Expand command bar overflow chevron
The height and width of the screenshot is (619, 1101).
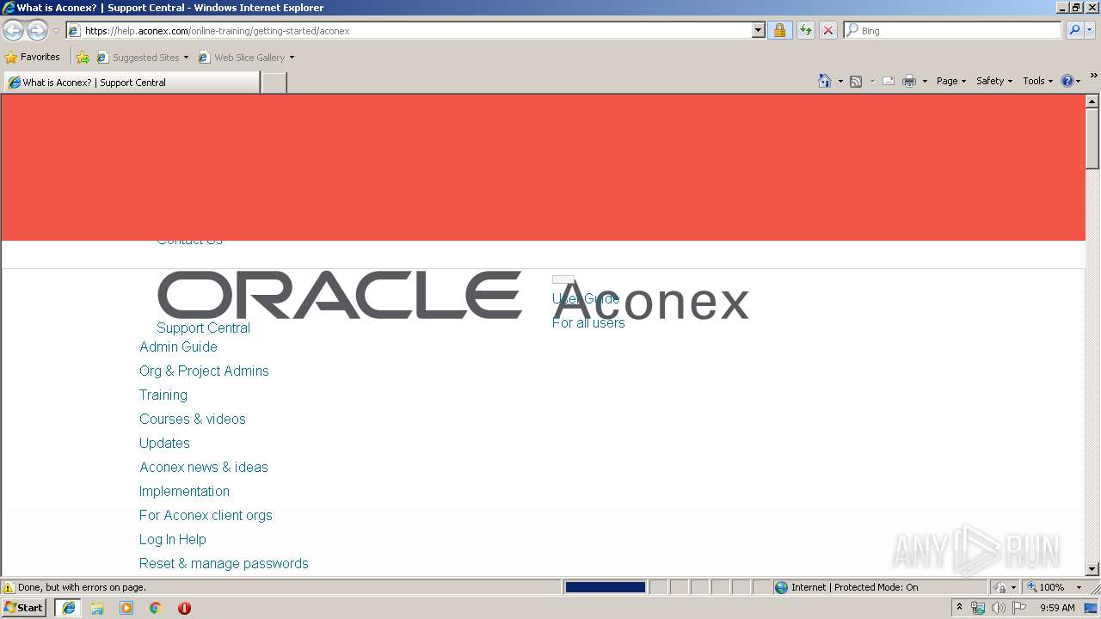point(1093,76)
